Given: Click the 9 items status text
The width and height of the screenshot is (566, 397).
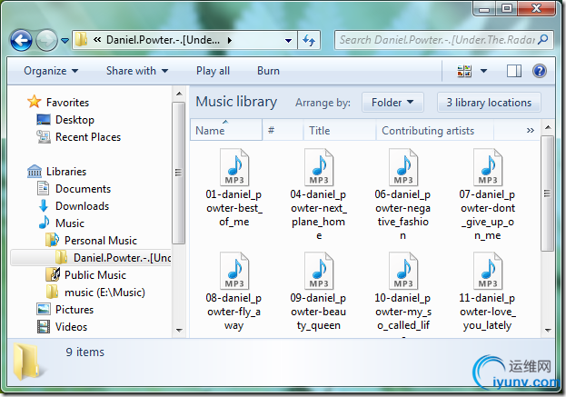Looking at the screenshot, I should (x=85, y=352).
